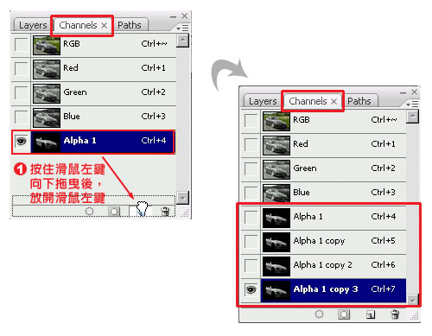432x336 pixels.
Task: Show Blue channel visibility in right panel
Action: [x=251, y=193]
